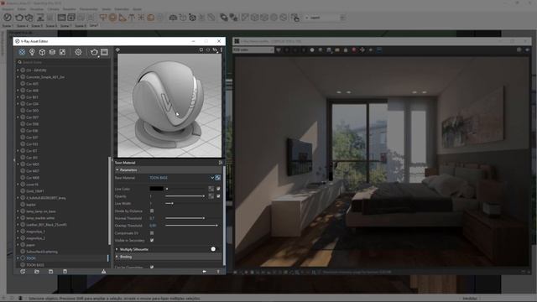The image size is (537, 302).
Task: Click the up arrow in the properties footer
Action: 218,272
